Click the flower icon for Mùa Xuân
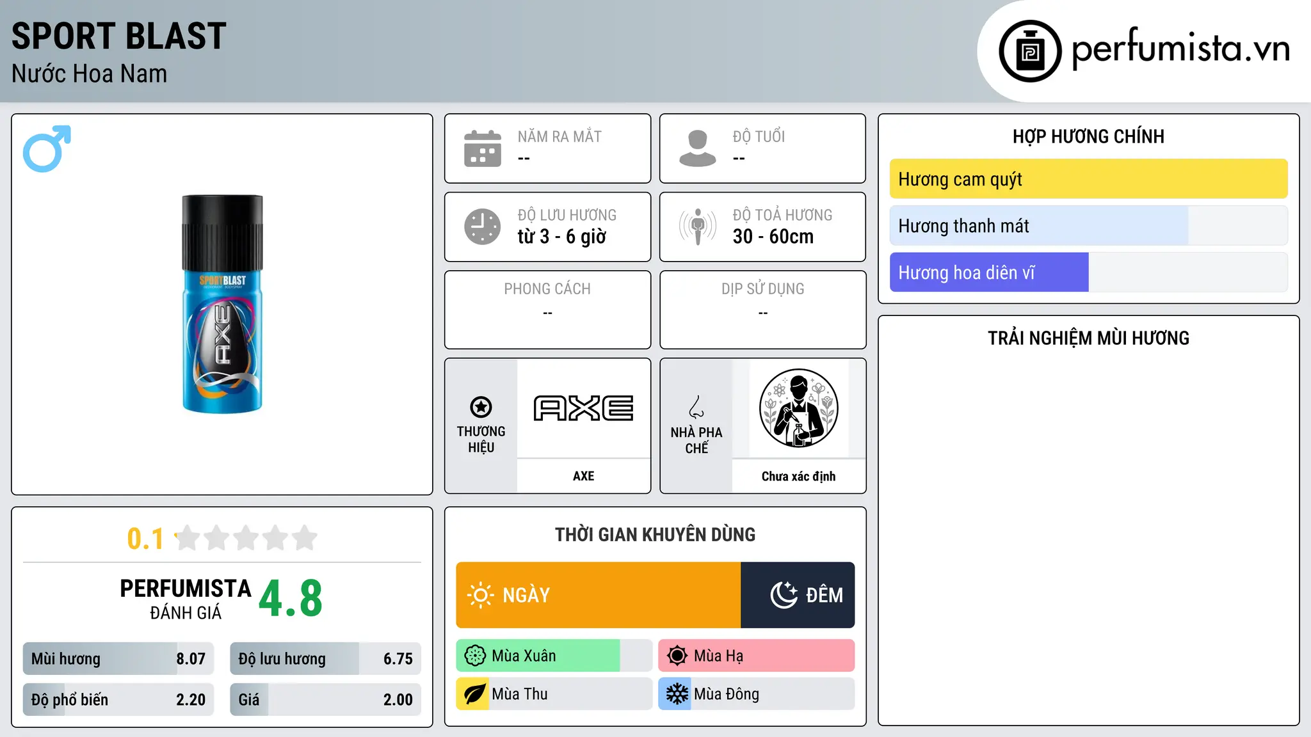1311x737 pixels. (x=475, y=656)
